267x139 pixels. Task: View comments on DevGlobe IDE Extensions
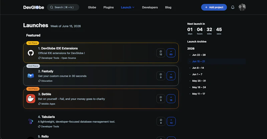coord(161,53)
